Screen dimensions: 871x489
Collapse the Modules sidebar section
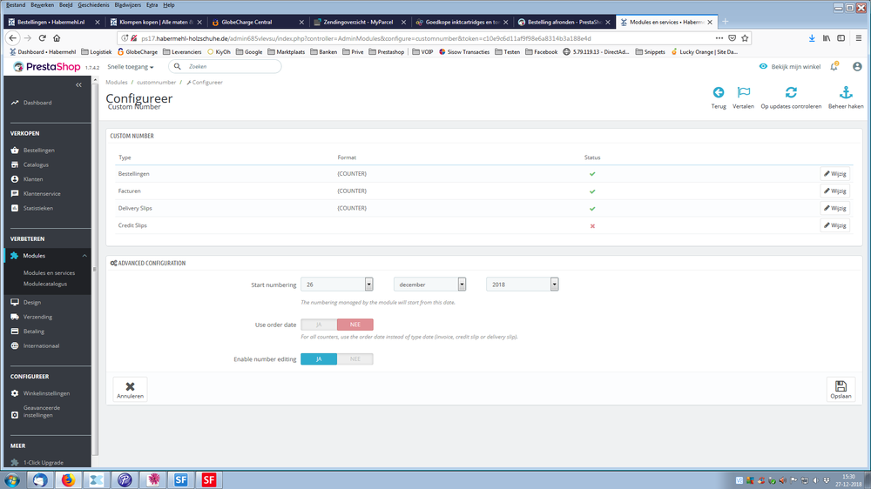pyautogui.click(x=84, y=256)
